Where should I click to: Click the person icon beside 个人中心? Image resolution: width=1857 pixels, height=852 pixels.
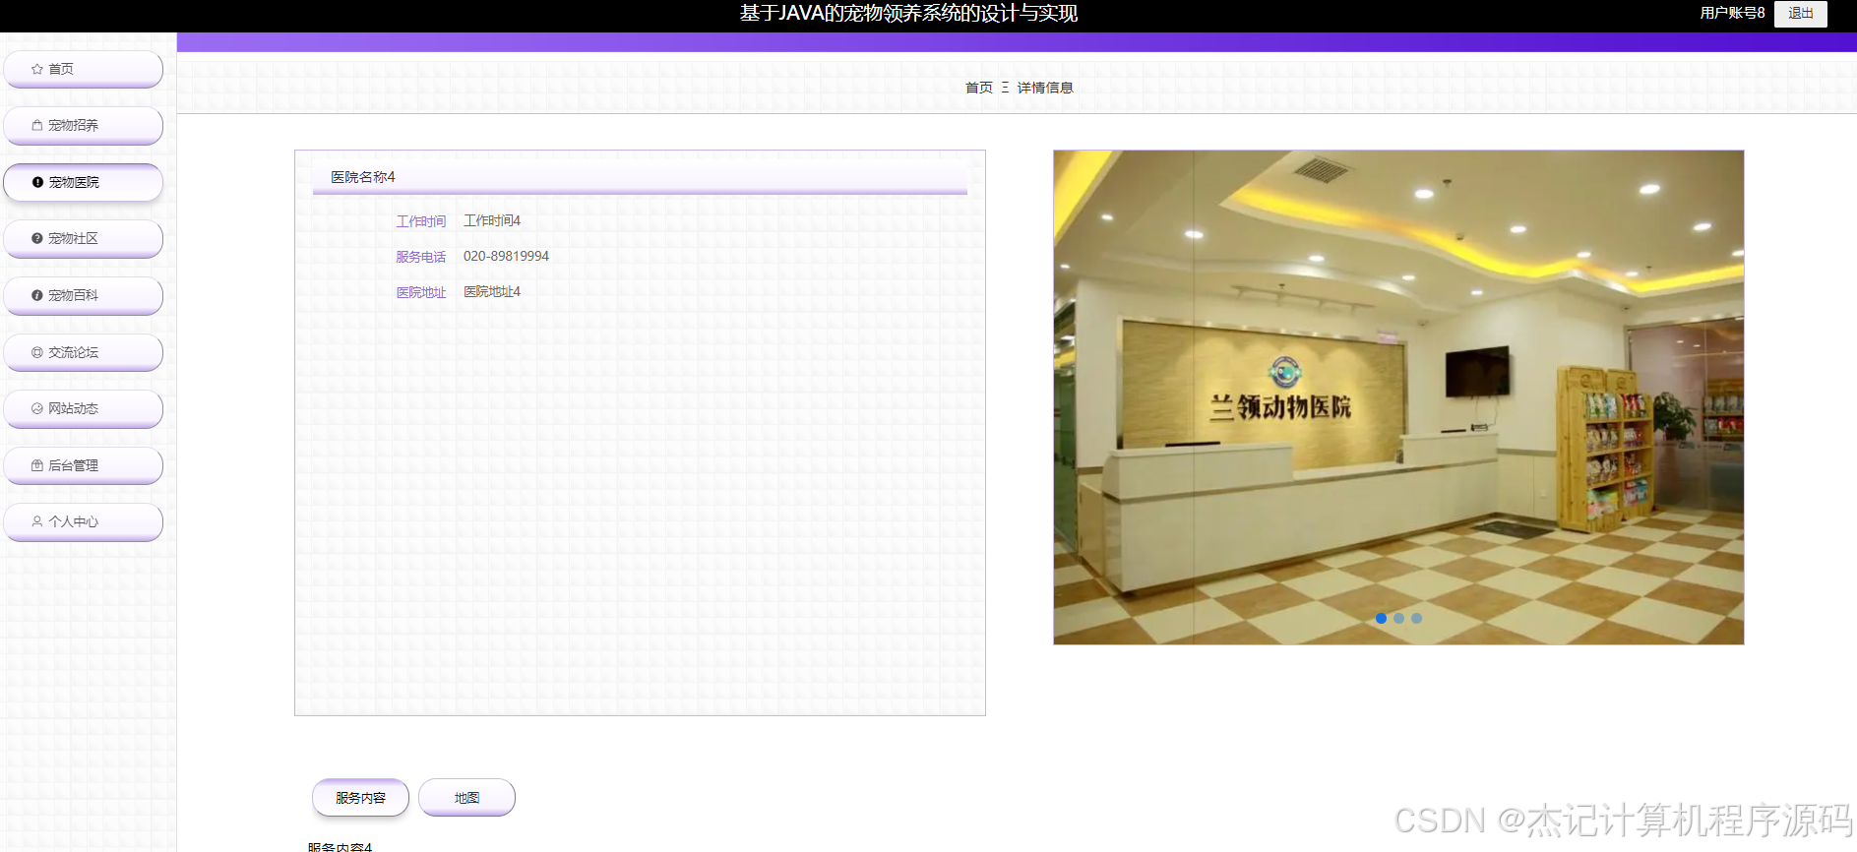tap(37, 521)
